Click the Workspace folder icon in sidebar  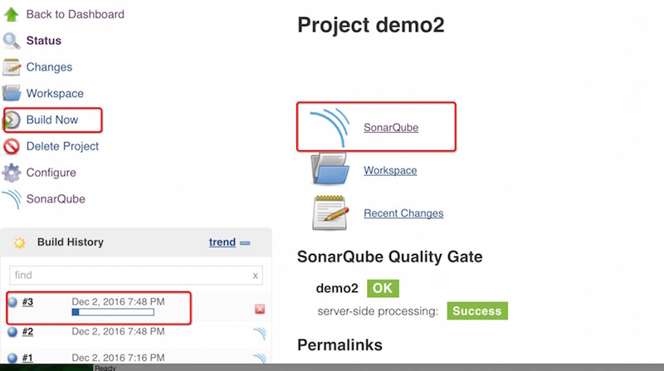point(11,93)
